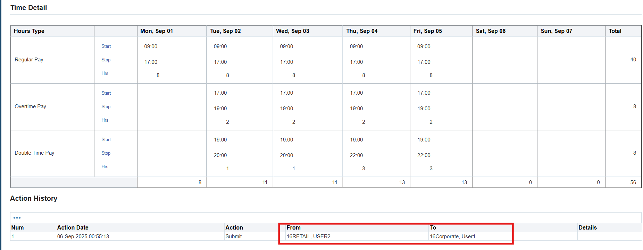Open the Action History ellipsis menu
Screen dimensions: 643x250
pyautogui.click(x=17, y=218)
